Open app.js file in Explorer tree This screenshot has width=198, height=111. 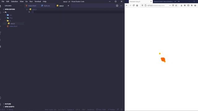(x=13, y=23)
